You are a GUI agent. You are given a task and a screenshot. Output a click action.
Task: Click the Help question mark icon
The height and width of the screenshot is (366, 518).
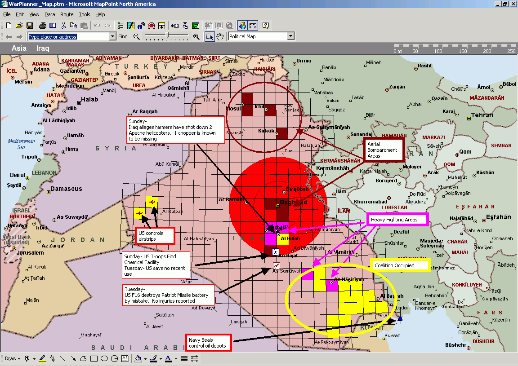pos(265,26)
